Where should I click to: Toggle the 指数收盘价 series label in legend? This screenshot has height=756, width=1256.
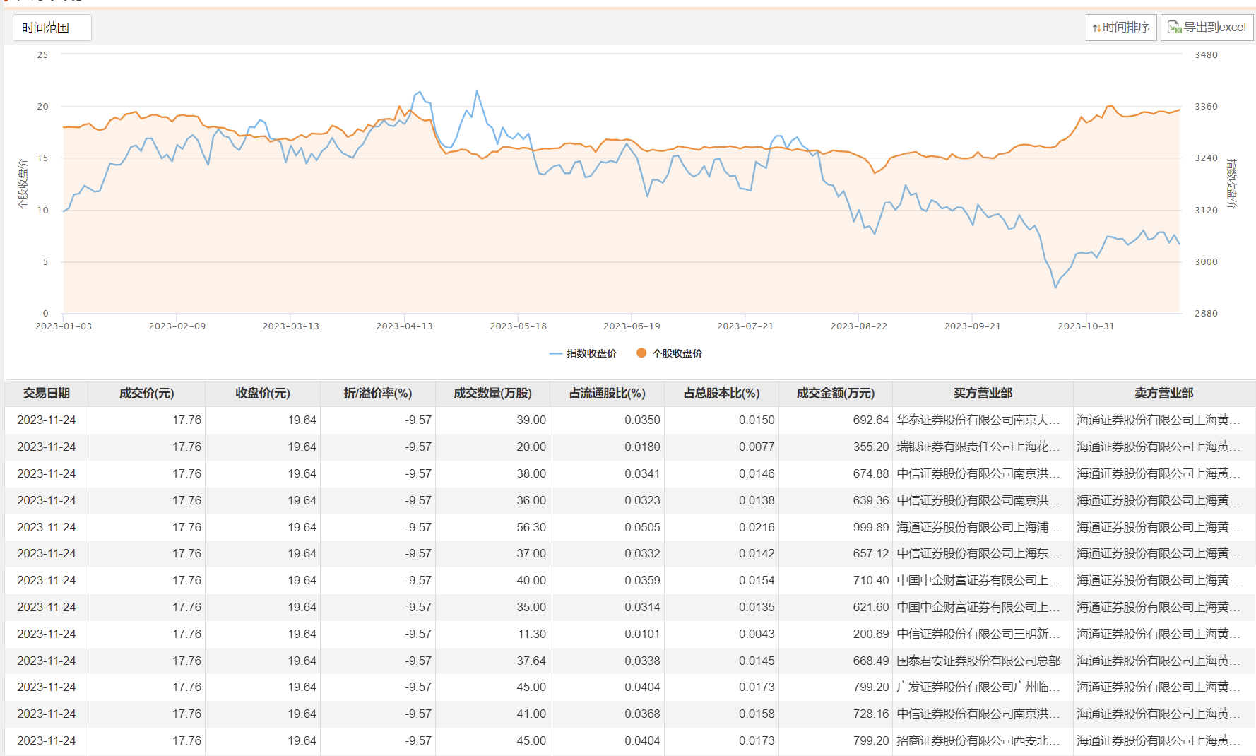pyautogui.click(x=591, y=353)
